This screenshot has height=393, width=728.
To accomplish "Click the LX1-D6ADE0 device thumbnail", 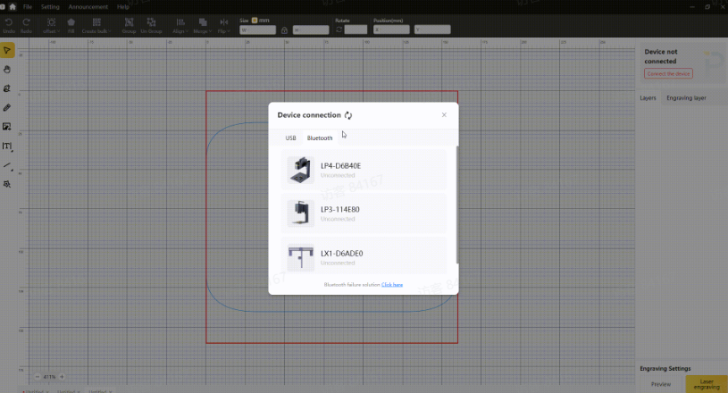I will [x=301, y=257].
